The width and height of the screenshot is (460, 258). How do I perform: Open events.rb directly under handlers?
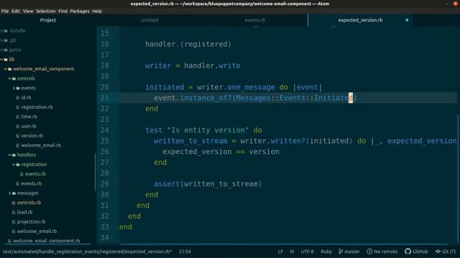tap(31, 183)
